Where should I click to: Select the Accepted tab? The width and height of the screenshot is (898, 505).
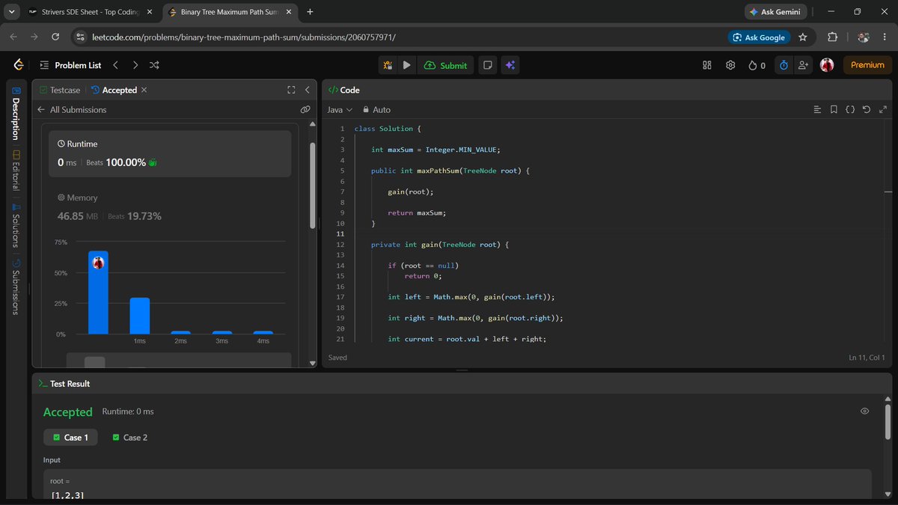click(114, 90)
